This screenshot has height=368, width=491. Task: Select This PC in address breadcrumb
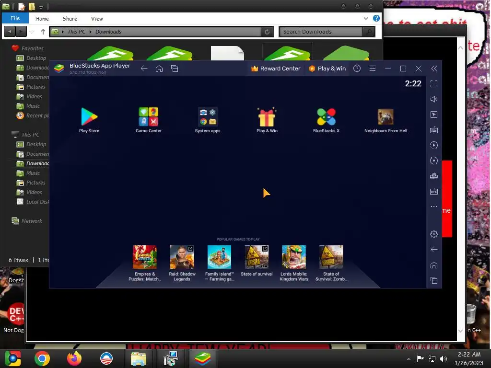pos(76,32)
